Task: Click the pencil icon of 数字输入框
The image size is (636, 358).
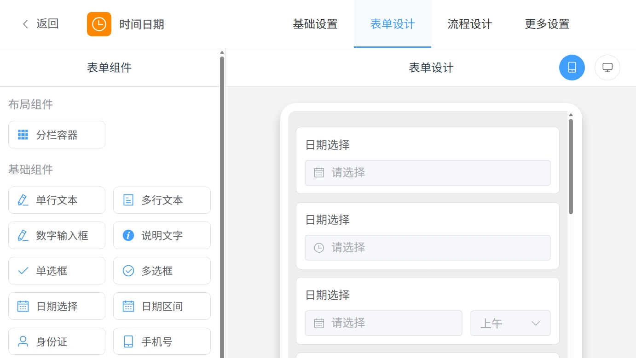Action: [x=23, y=235]
